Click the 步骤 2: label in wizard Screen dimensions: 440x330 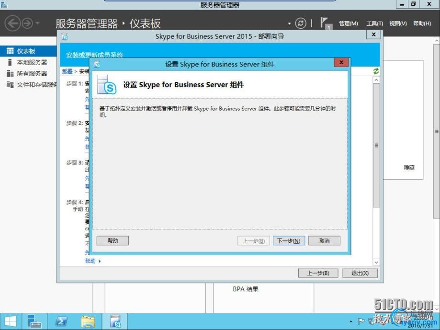click(x=75, y=123)
